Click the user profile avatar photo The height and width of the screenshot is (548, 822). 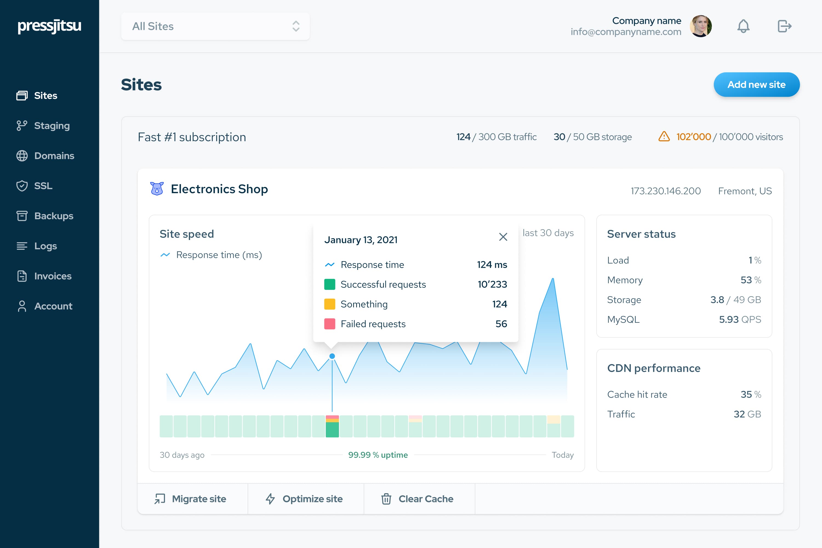tap(700, 26)
